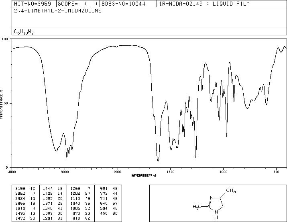Image resolution: width=287 pixels, height=222 pixels.
Task: Select peak 970 in the peak table
Action: (77, 214)
